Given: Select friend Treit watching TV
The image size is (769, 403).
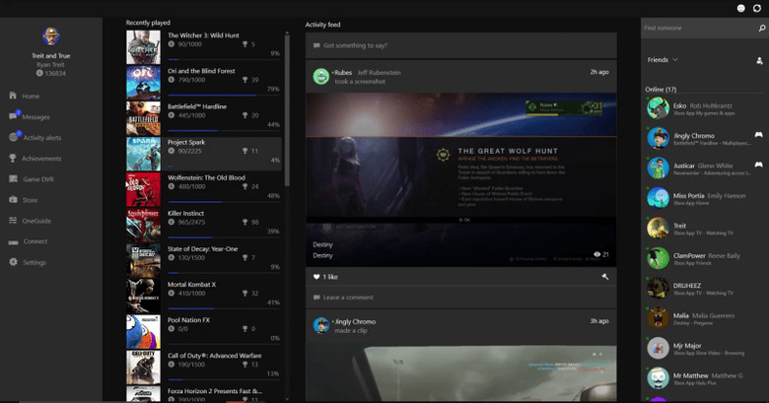Looking at the screenshot, I should coord(704,229).
